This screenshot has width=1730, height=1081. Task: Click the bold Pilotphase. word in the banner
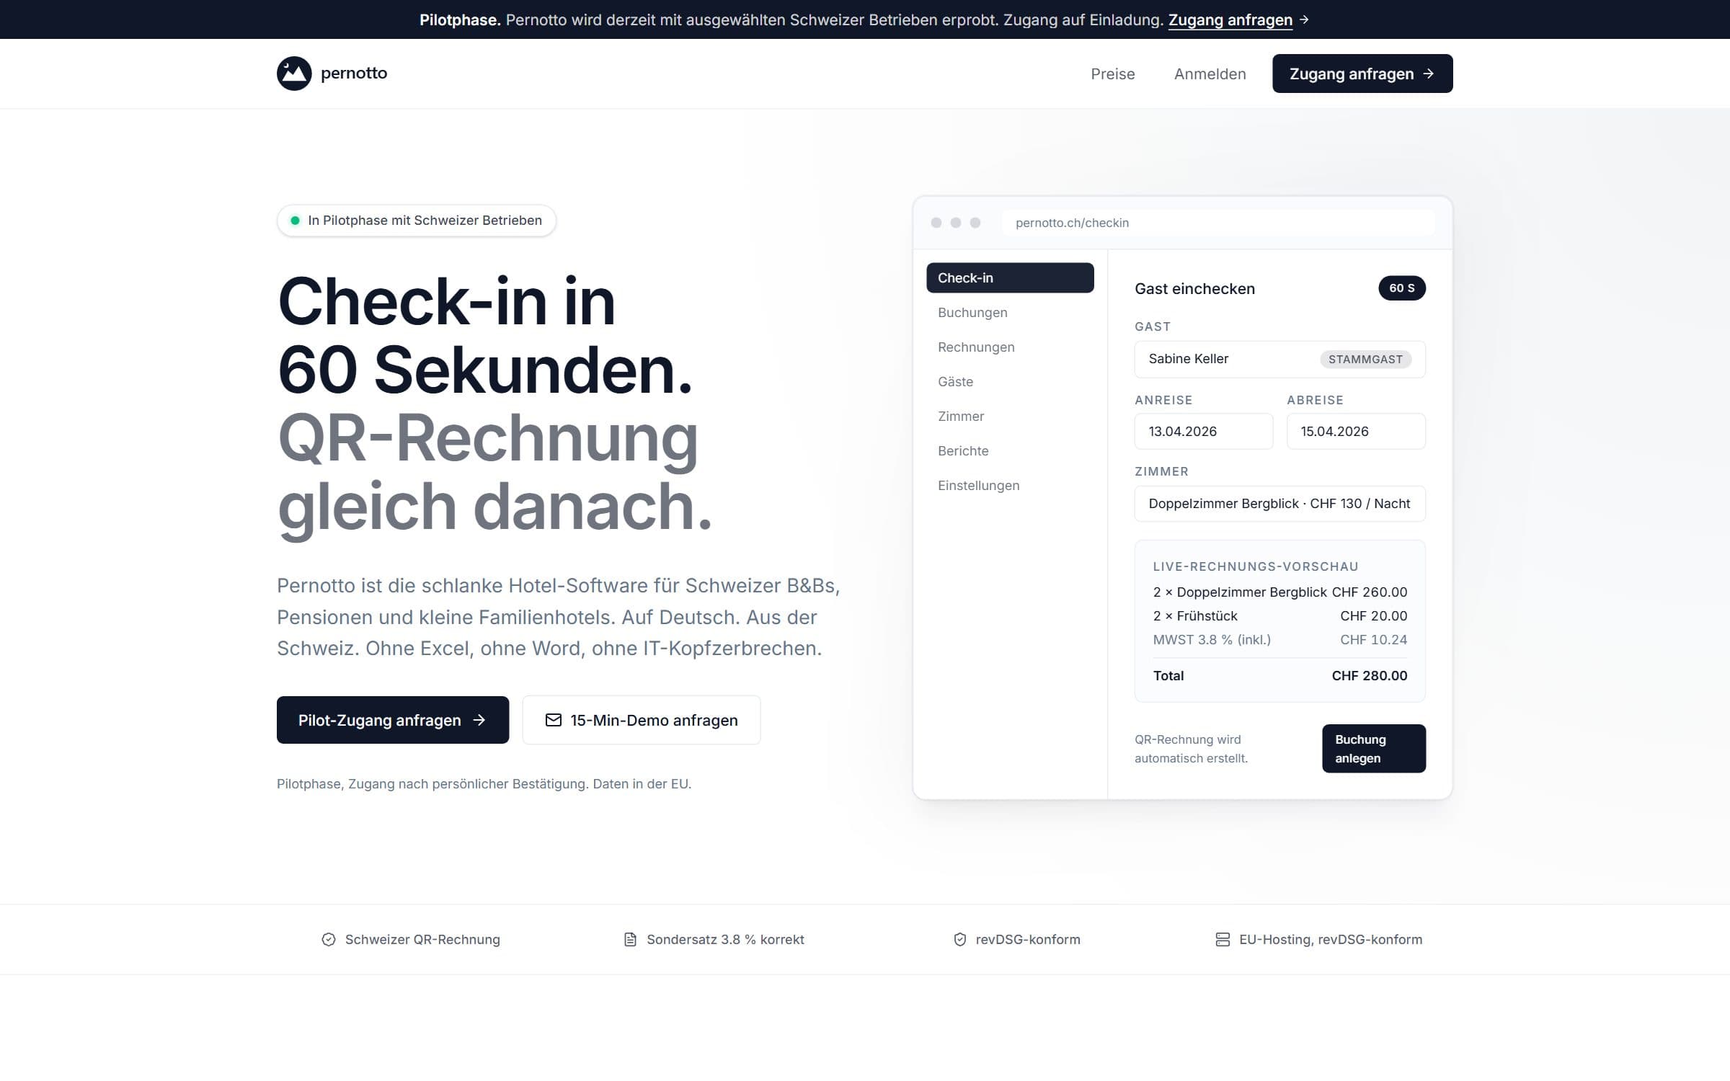[x=460, y=19]
